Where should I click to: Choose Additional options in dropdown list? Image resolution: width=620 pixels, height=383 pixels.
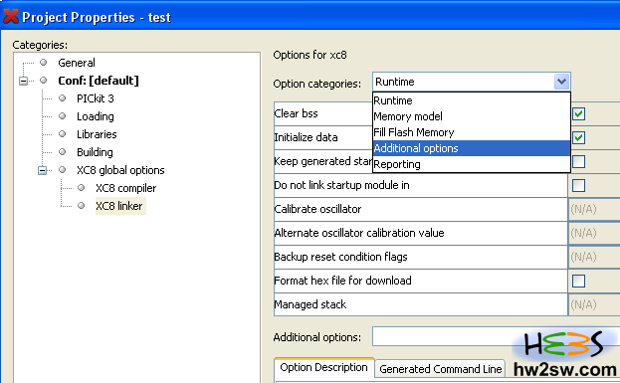[472, 148]
